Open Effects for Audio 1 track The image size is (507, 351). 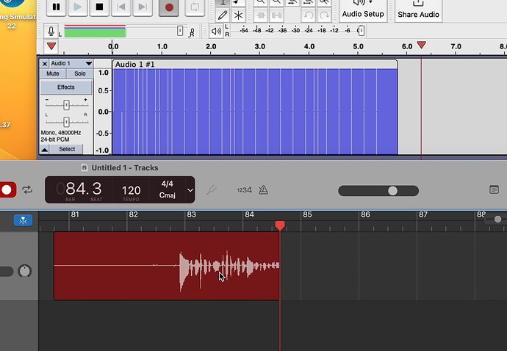tap(66, 87)
